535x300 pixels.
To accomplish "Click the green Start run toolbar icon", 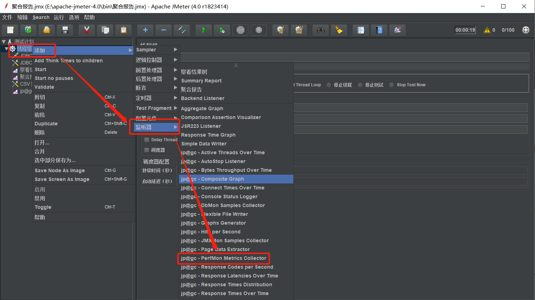I will tap(204, 30).
